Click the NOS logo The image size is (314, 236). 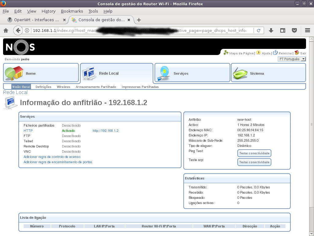tap(20, 47)
